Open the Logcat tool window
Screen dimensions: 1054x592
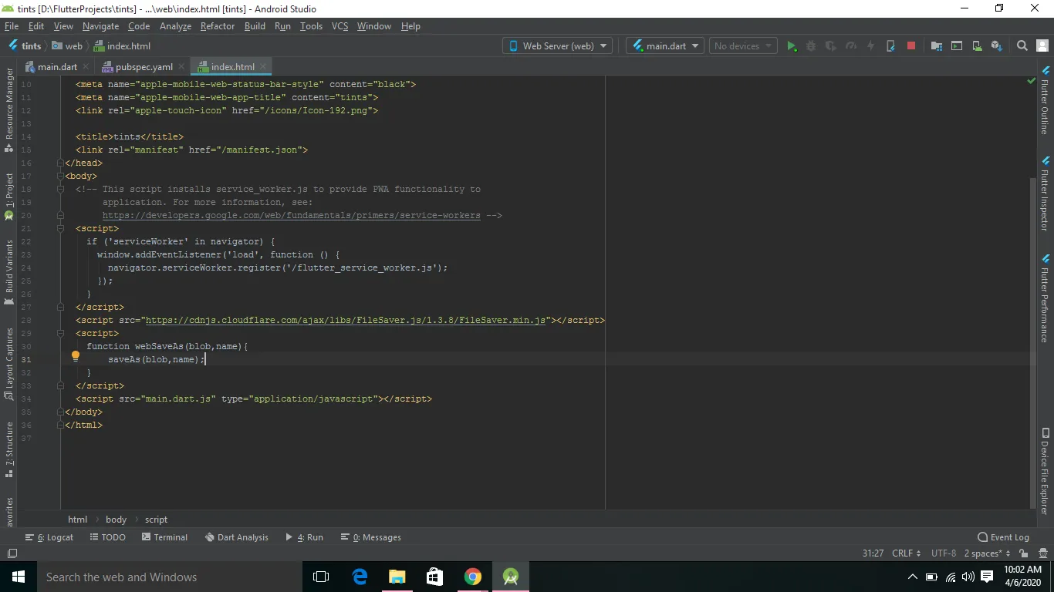pos(49,537)
